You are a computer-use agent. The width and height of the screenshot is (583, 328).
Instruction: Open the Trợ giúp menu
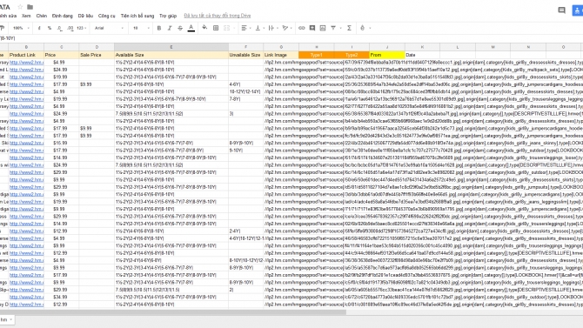click(x=168, y=16)
